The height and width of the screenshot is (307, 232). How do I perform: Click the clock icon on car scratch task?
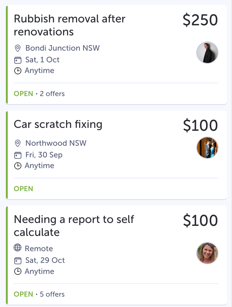click(x=18, y=166)
